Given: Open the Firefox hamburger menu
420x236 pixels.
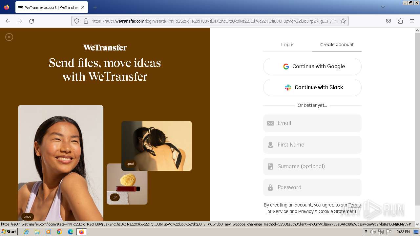Looking at the screenshot, I should 412,21.
